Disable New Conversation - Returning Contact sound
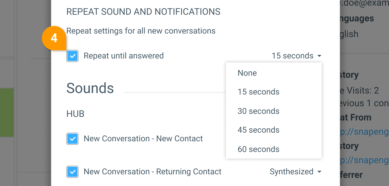 [72, 172]
